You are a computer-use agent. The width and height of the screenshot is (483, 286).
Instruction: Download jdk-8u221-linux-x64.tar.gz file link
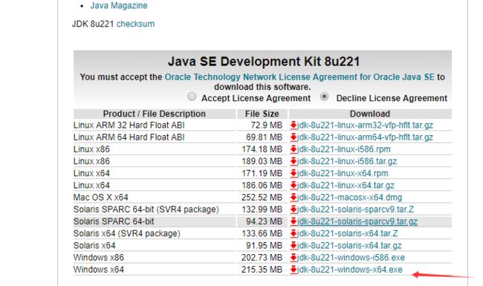[346, 185]
